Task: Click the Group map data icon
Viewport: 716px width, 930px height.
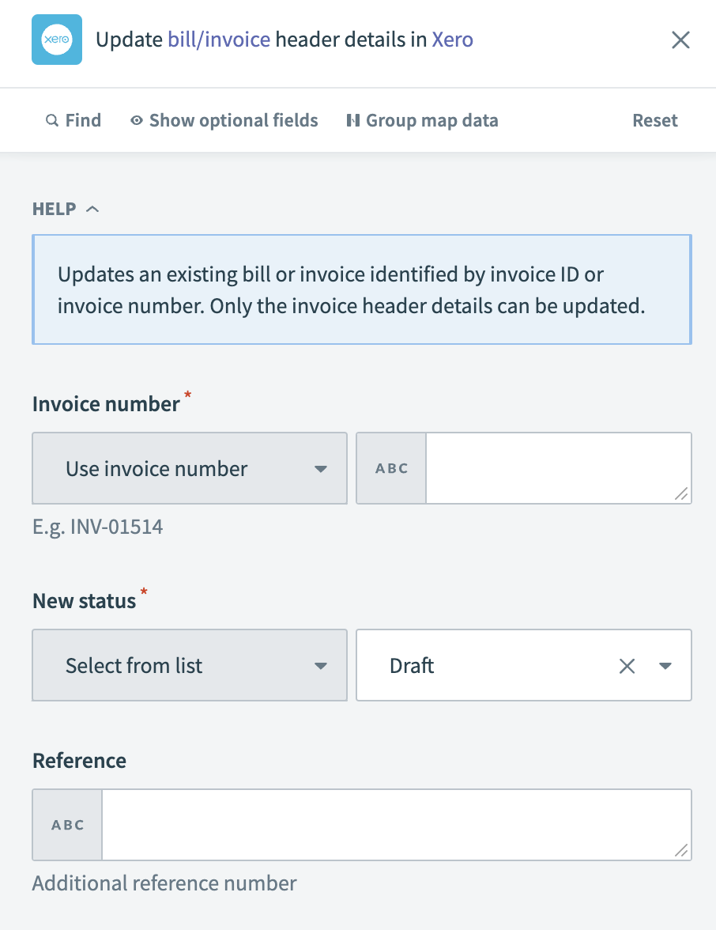Action: [352, 120]
